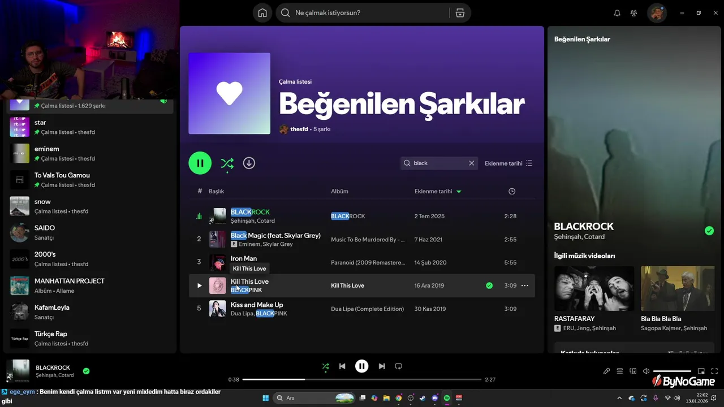The image size is (724, 407).
Task: Show lyrics with microphone icon
Action: coord(606,371)
